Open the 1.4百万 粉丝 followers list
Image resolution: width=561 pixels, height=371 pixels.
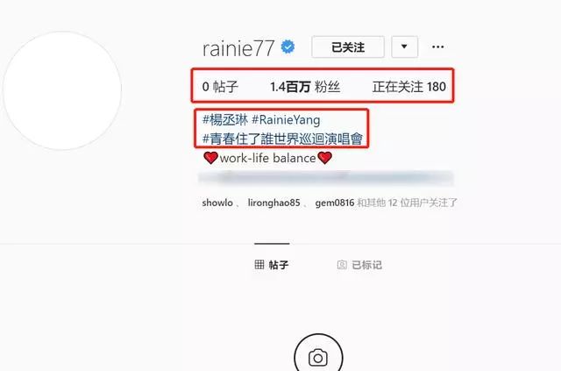tap(305, 87)
